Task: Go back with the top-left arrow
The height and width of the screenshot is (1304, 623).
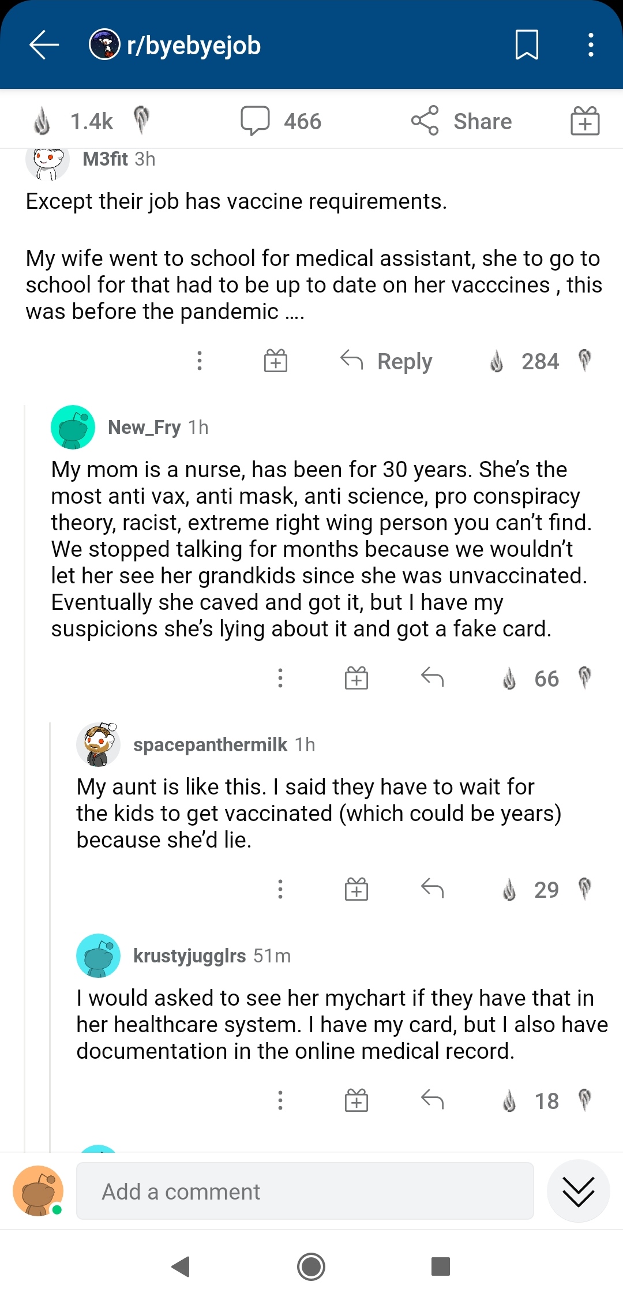Action: [x=44, y=45]
